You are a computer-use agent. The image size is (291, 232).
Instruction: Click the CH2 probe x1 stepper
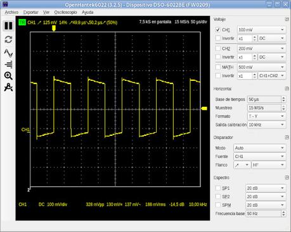pos(254,57)
